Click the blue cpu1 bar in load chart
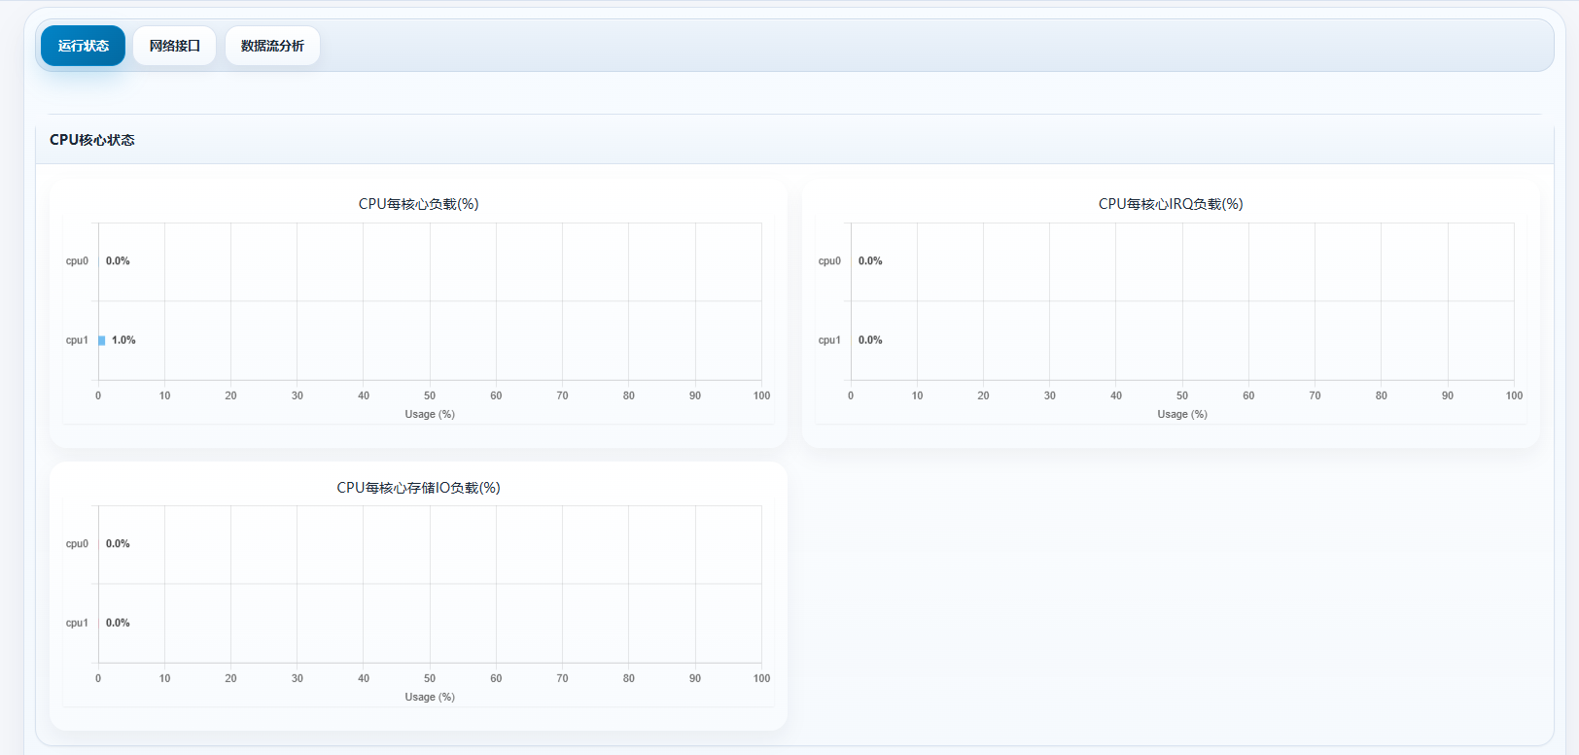 (102, 340)
